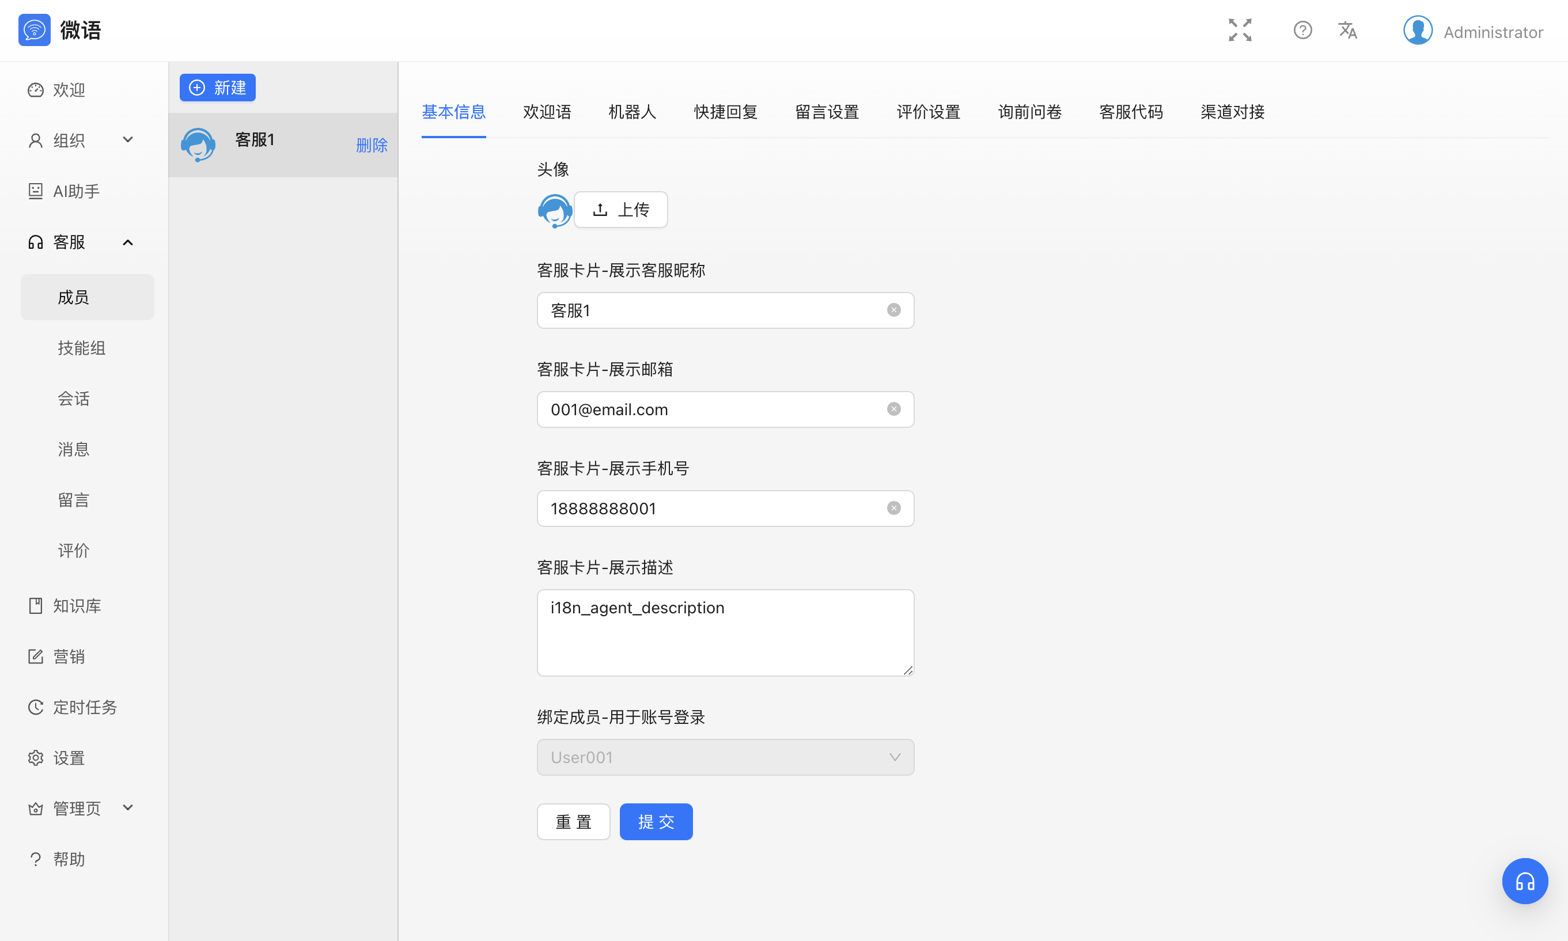Viewport: 1568px width, 941px height.
Task: Open the 设置 gear icon
Action: click(x=35, y=757)
